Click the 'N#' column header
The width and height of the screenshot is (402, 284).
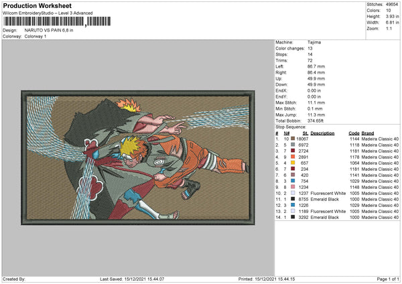[287, 133]
